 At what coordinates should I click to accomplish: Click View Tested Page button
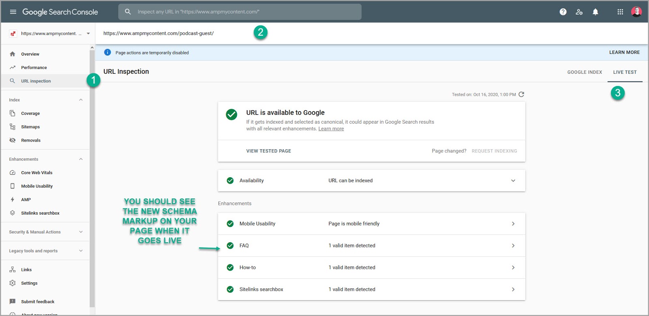(x=269, y=151)
